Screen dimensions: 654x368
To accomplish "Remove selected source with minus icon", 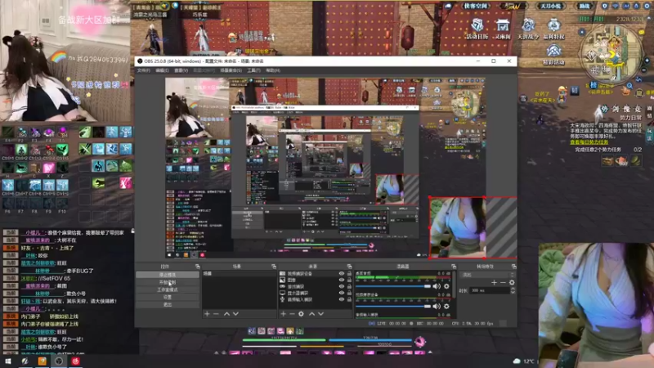I will point(292,314).
